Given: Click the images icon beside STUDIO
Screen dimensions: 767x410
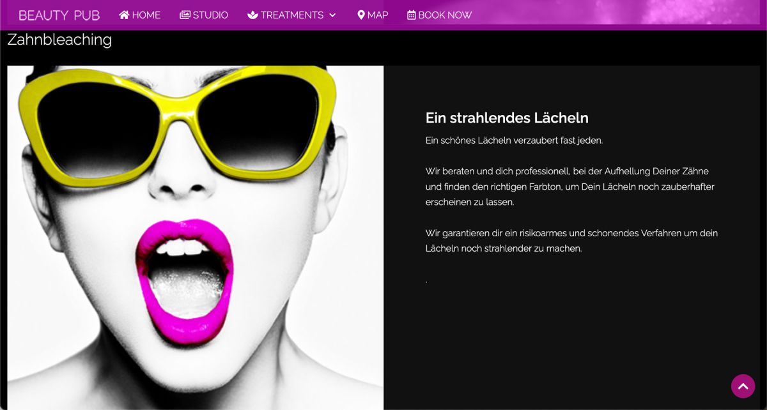Looking at the screenshot, I should pyautogui.click(x=185, y=15).
